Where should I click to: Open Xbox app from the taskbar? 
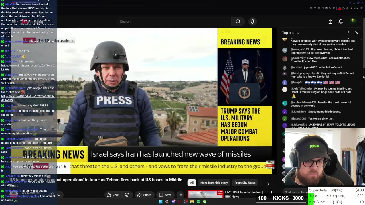click(x=205, y=202)
